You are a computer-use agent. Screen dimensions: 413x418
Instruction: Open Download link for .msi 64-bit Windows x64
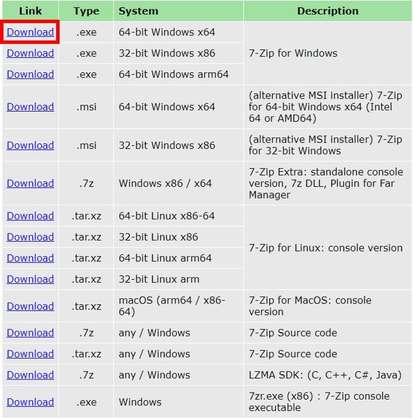pyautogui.click(x=31, y=106)
